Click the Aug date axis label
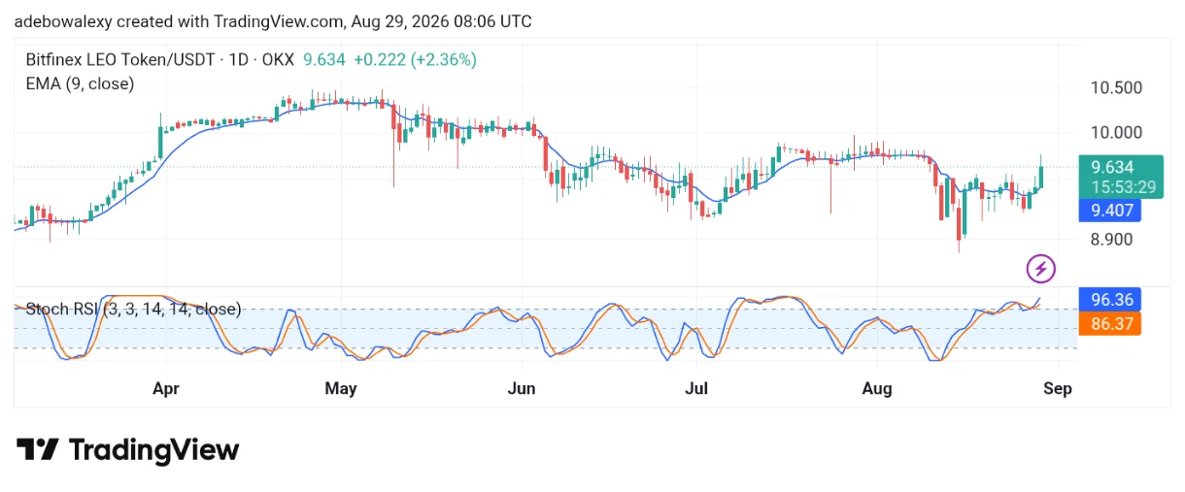The height and width of the screenshot is (492, 1185). tap(877, 389)
